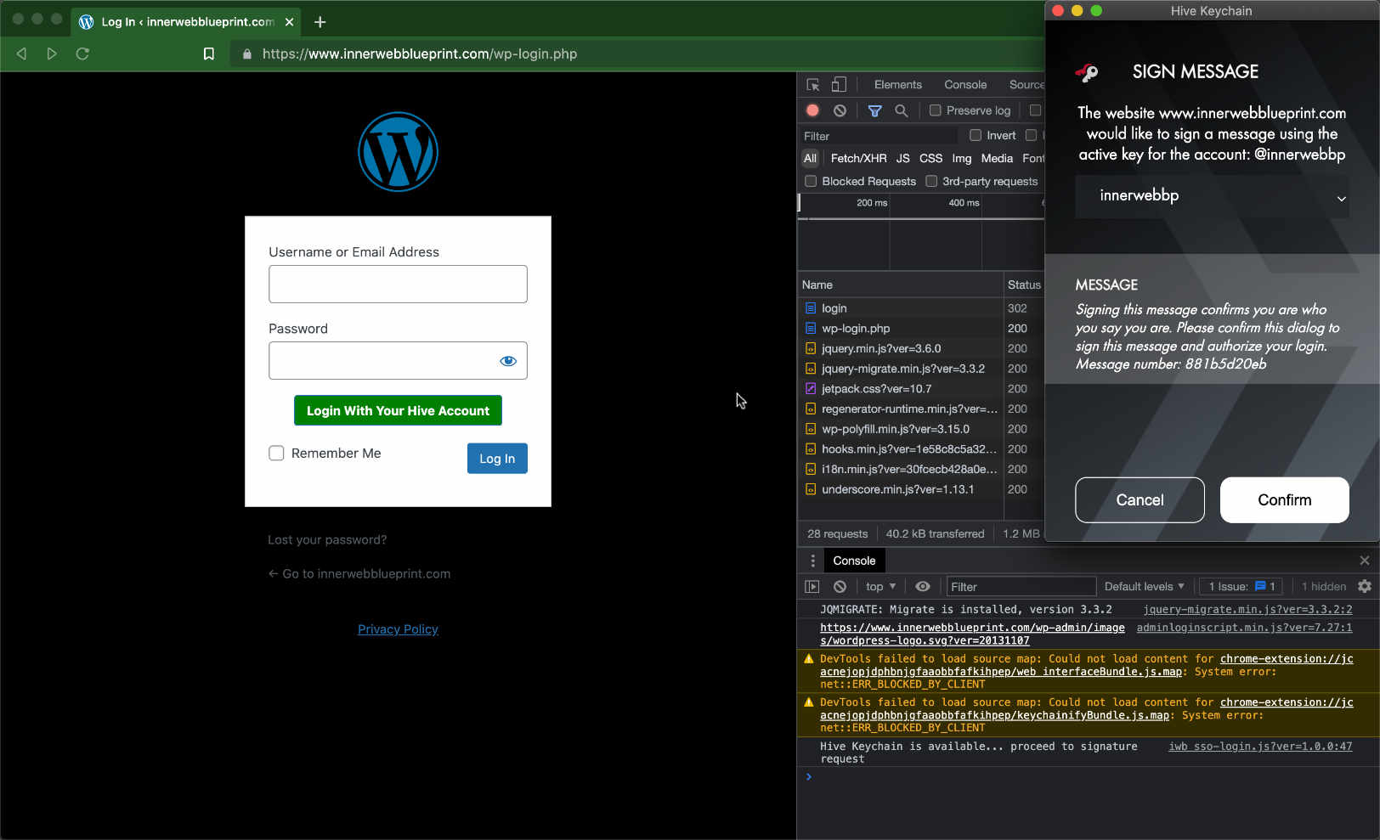Click the WordPress logo on the login page
The height and width of the screenshot is (840, 1380).
coord(398,152)
